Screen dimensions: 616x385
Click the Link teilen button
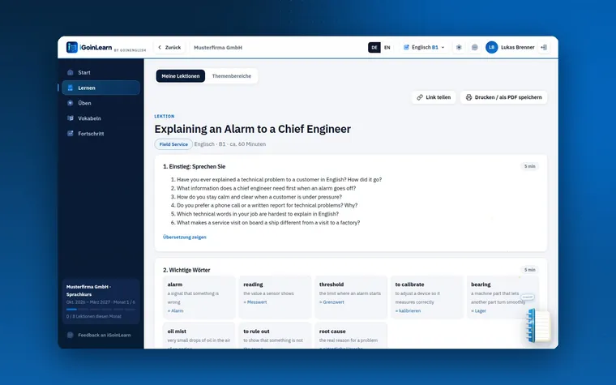(x=434, y=97)
